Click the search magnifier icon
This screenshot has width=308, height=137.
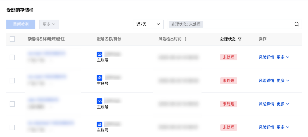[296, 24]
